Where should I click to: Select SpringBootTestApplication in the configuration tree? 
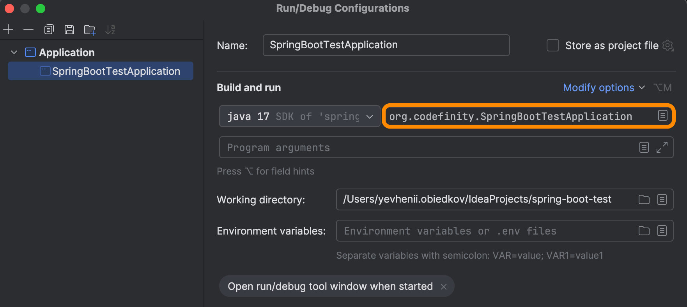tap(101, 71)
